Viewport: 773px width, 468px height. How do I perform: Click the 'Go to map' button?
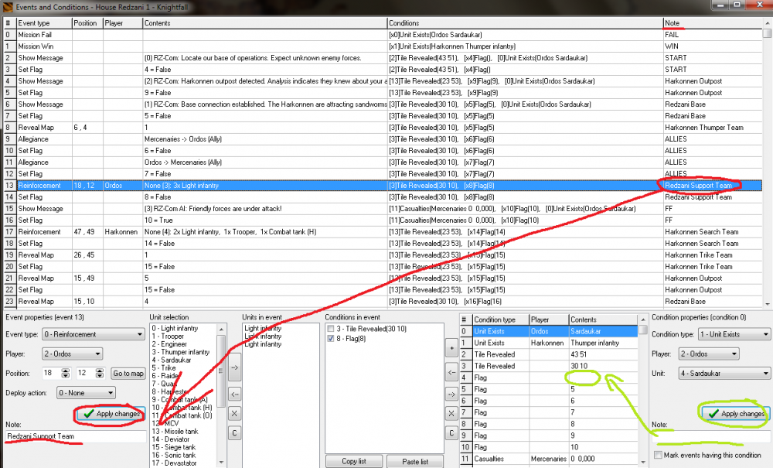(128, 374)
